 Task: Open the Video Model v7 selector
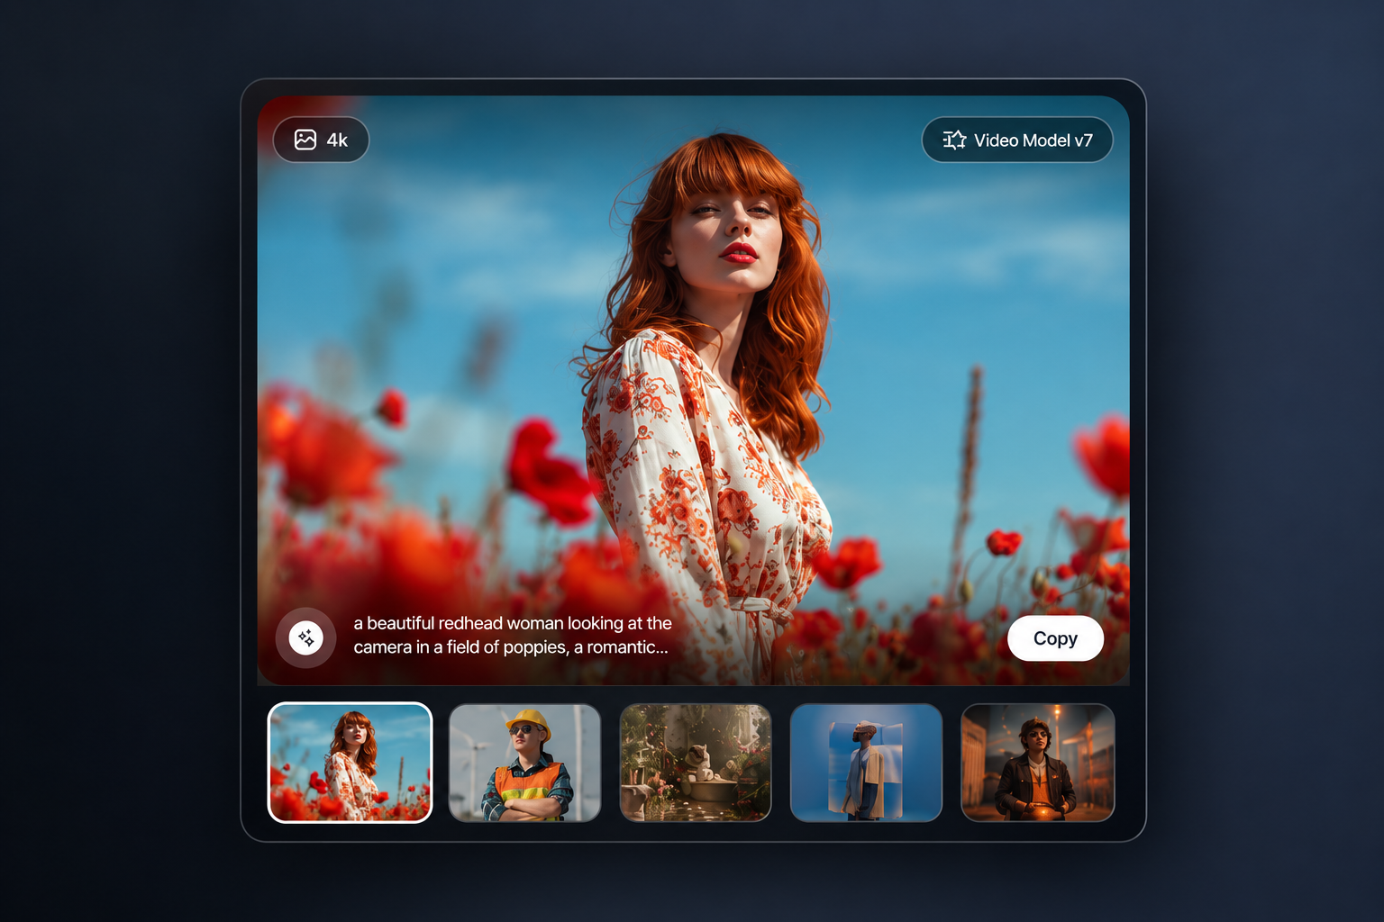click(1017, 140)
